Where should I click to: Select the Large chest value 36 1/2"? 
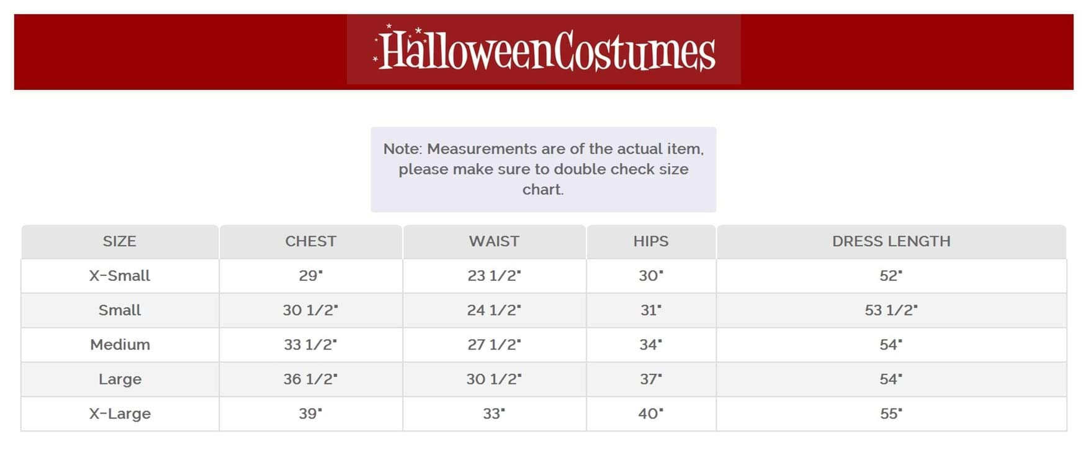click(x=310, y=379)
